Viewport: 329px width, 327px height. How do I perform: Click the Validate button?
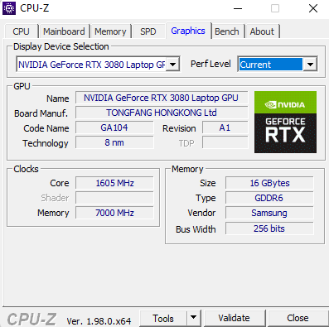point(234,318)
